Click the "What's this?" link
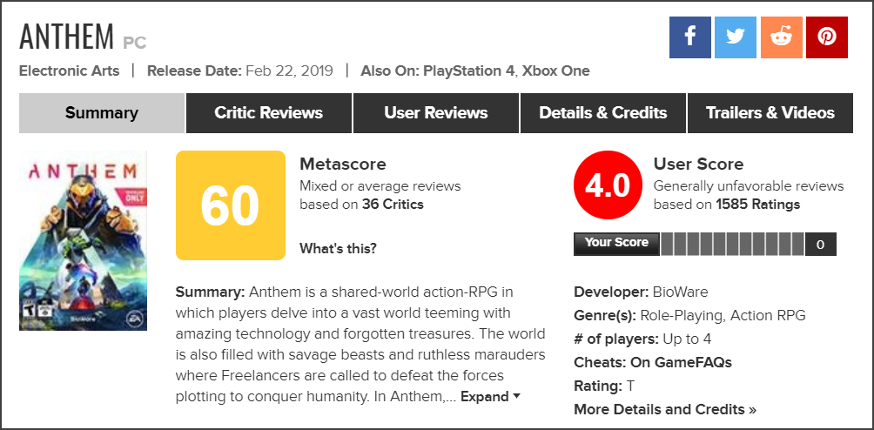The image size is (874, 430). pos(338,248)
